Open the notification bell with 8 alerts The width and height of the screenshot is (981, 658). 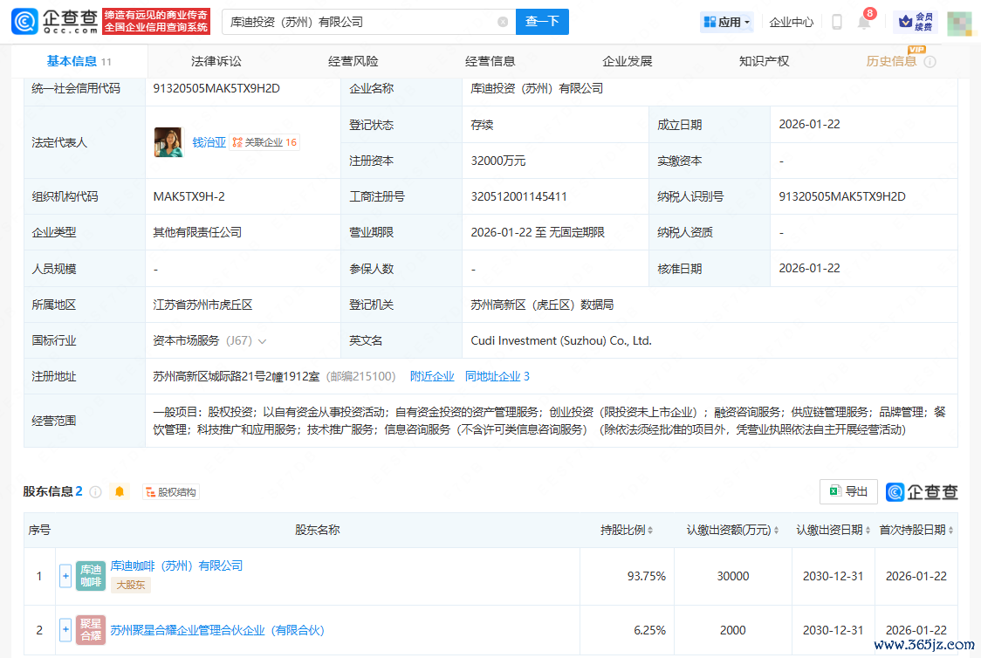point(864,23)
